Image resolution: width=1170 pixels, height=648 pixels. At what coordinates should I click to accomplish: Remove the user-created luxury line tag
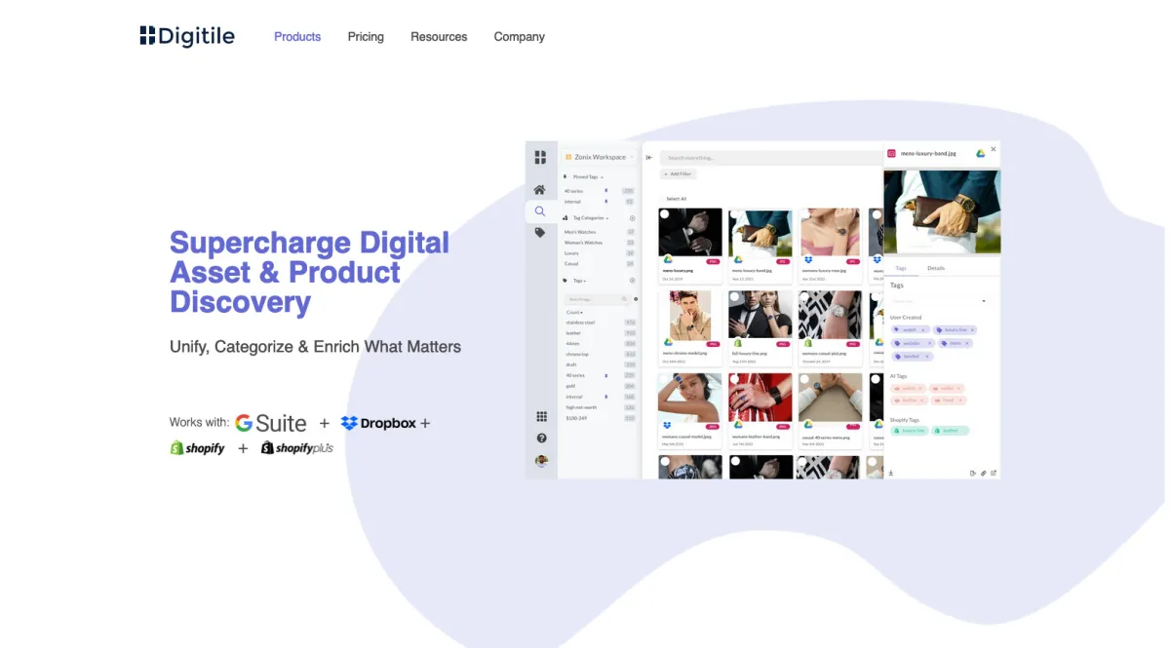pos(972,329)
